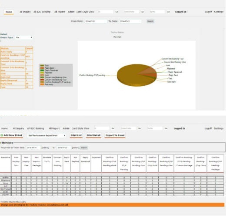Click [select] link after from date field

pyautogui.click(x=45, y=148)
